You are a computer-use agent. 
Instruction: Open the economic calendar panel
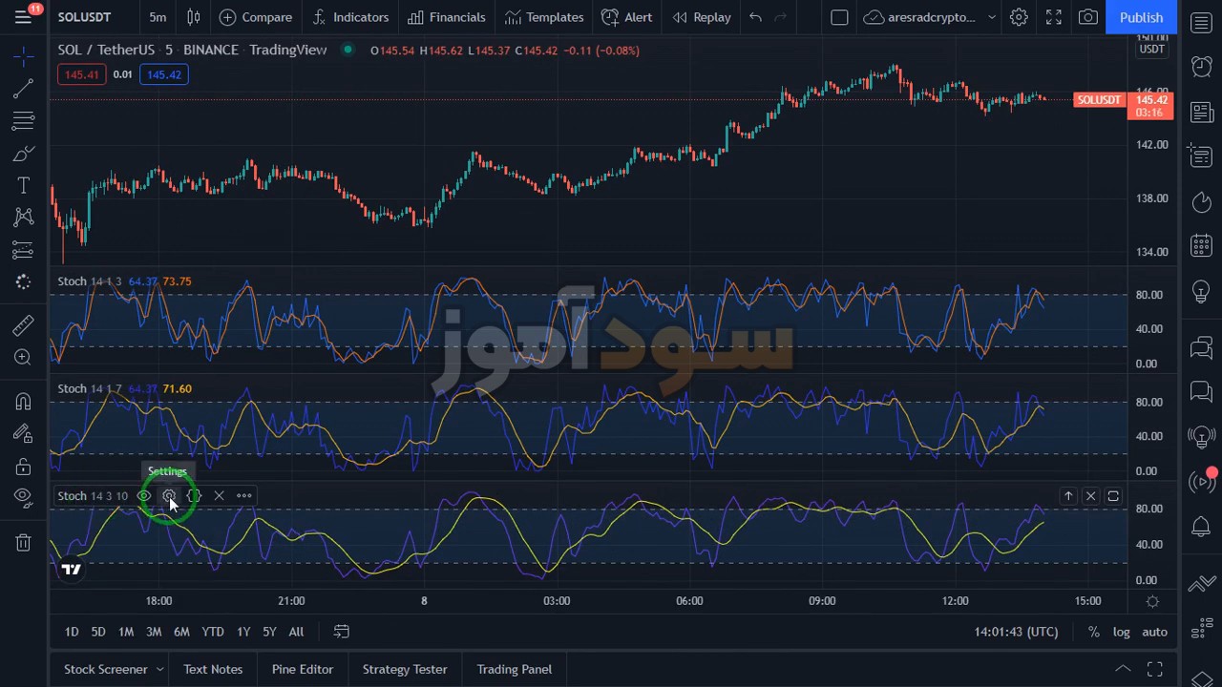tap(1201, 246)
